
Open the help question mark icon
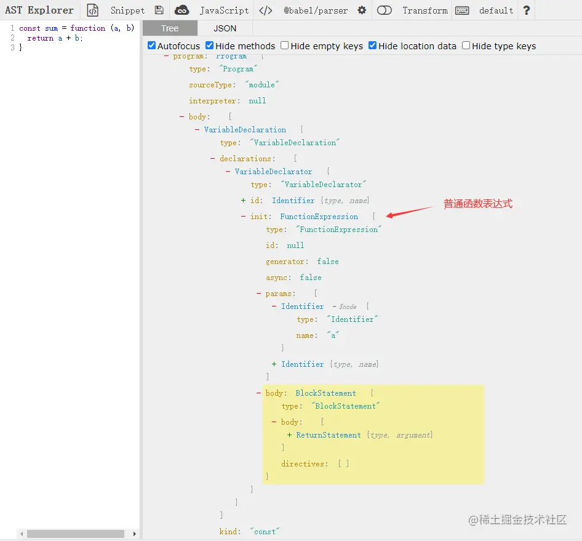526,10
